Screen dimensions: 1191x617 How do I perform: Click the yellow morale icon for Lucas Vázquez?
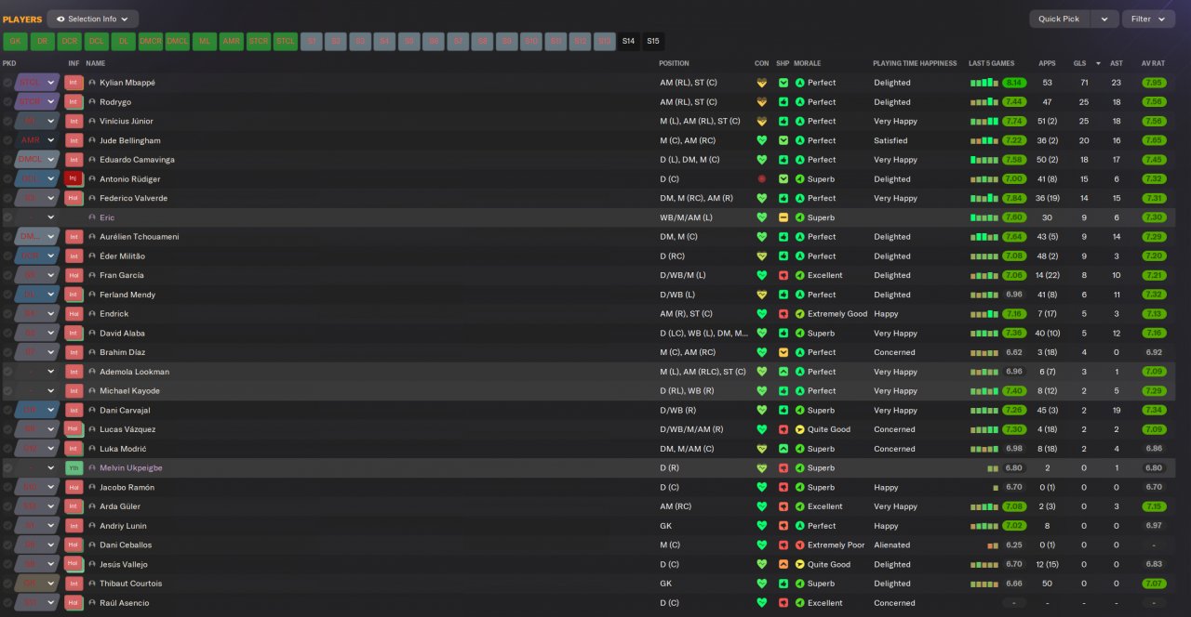click(x=799, y=429)
